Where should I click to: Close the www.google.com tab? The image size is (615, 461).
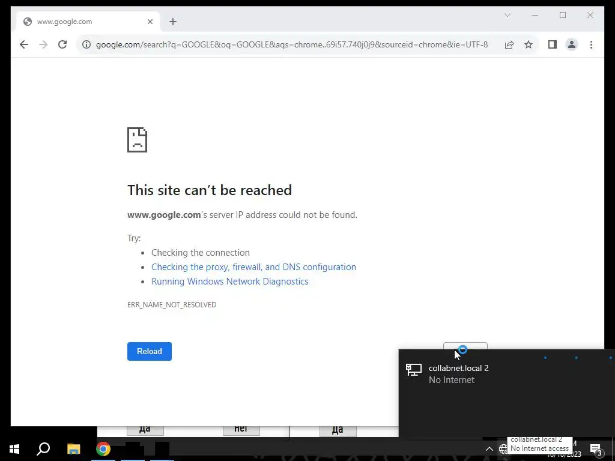150,22
